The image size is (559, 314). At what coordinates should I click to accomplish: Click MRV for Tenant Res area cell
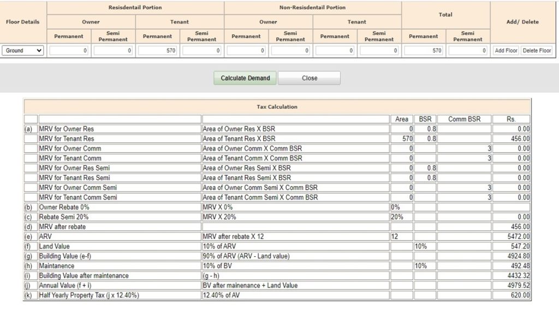[402, 138]
